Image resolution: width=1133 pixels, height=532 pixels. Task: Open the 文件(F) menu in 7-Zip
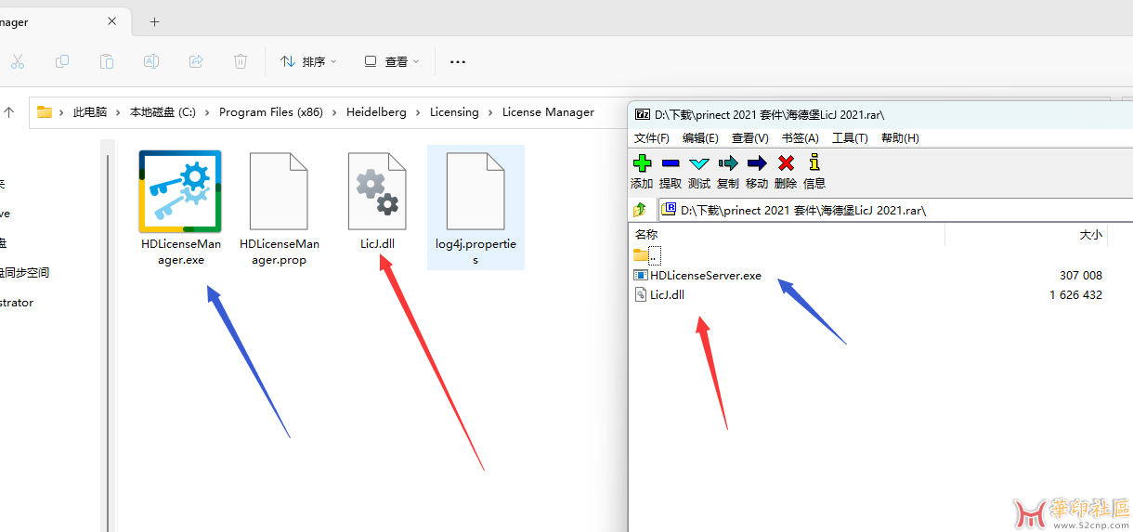pos(652,137)
